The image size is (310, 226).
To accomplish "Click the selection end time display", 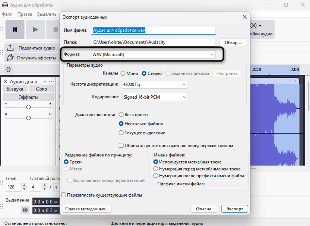I will click(46, 210).
